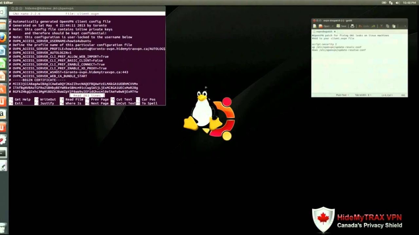This screenshot has height=235, width=419.
Task: Click the 'Read 263 lines' status message
Action: (87, 96)
